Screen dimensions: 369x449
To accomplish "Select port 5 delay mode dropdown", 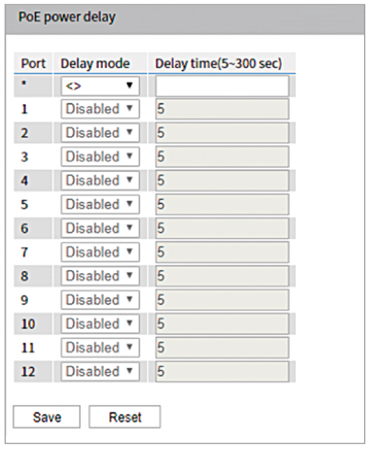I will tap(100, 204).
